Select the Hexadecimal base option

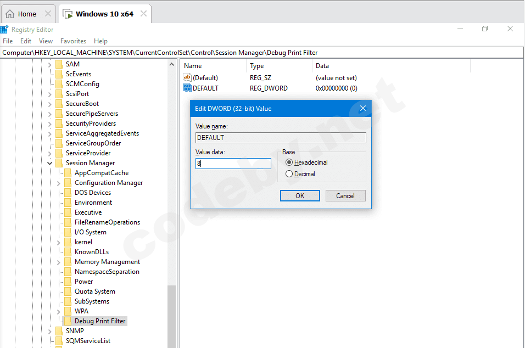tap(289, 162)
